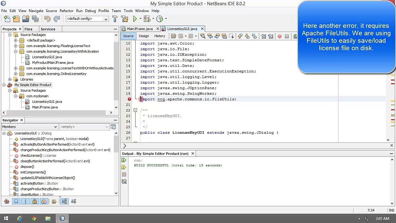Click Start Macro Recording red icon
The height and width of the screenshot is (223, 396).
coord(279,36)
